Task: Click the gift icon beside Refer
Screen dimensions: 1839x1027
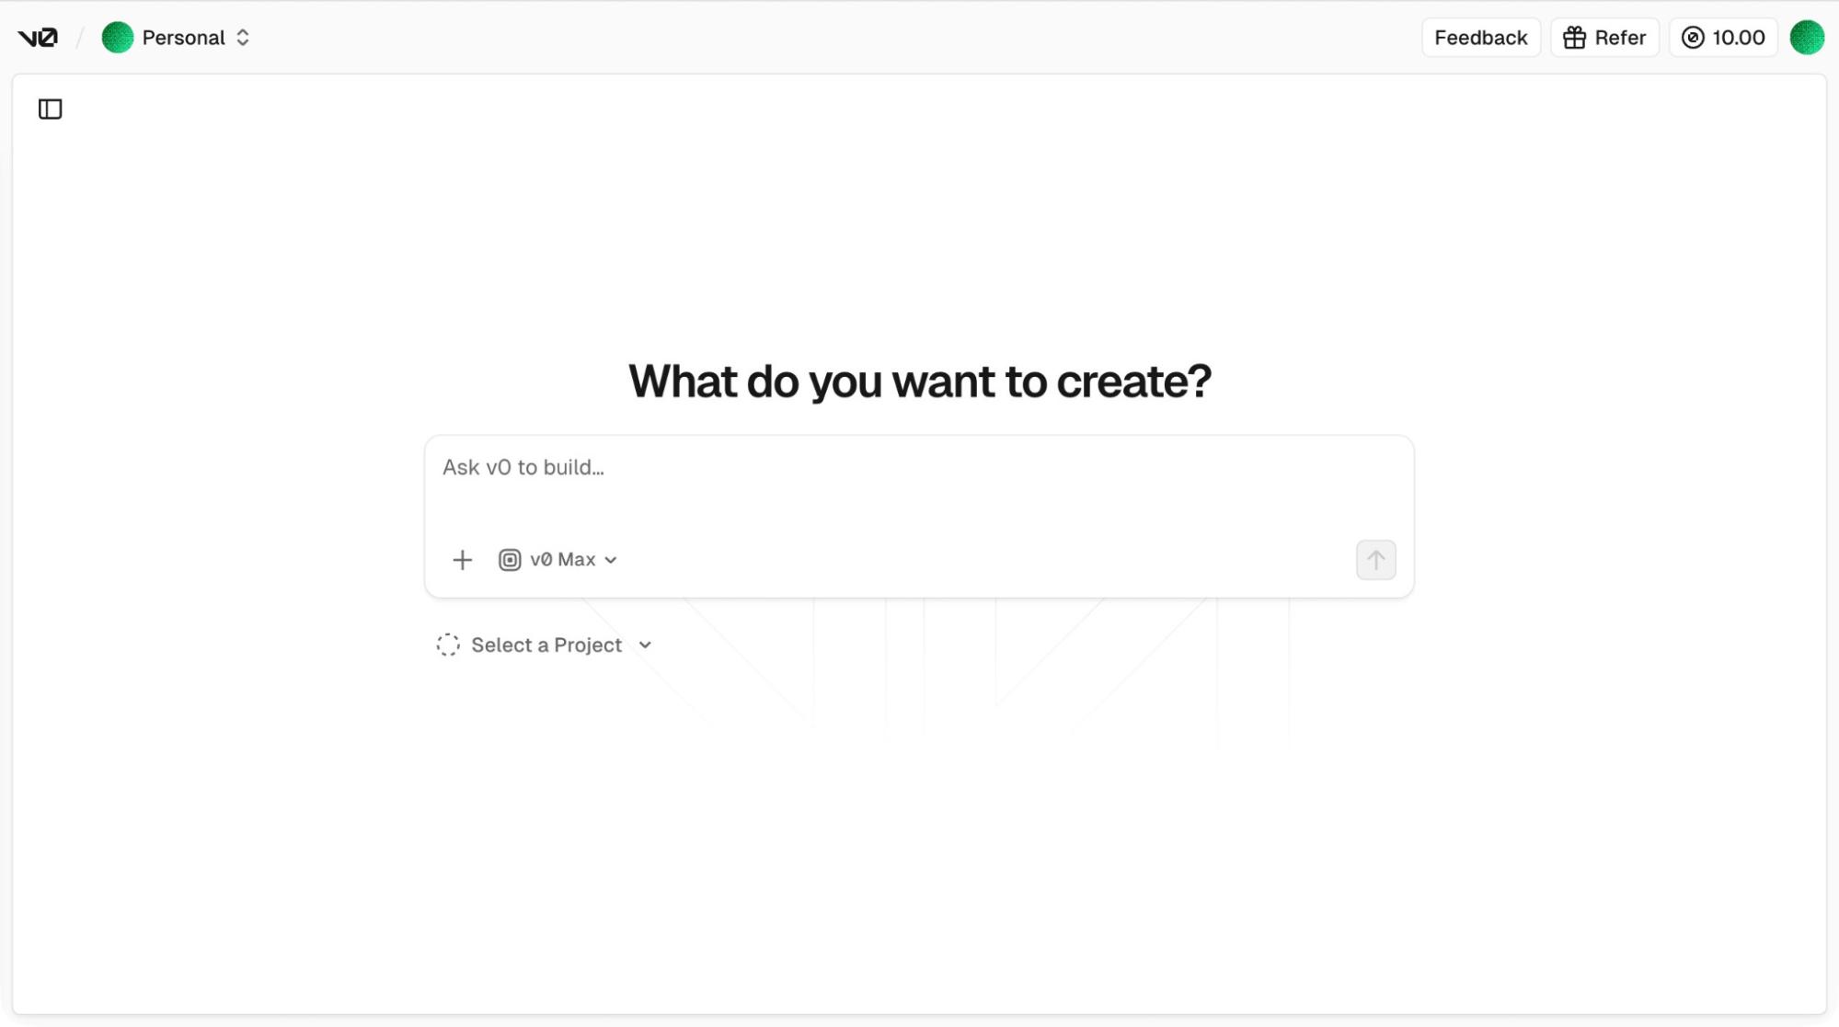Action: pyautogui.click(x=1574, y=38)
